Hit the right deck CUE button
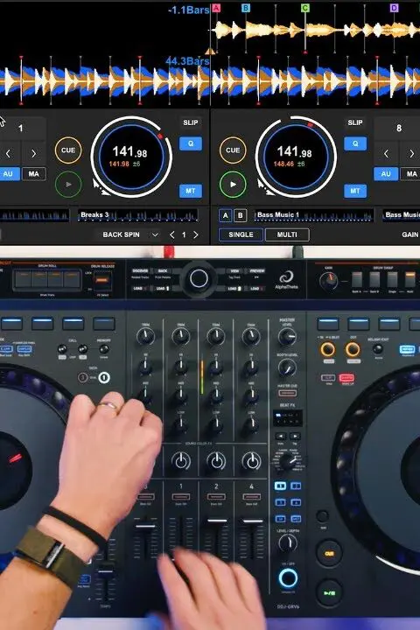 click(x=233, y=150)
